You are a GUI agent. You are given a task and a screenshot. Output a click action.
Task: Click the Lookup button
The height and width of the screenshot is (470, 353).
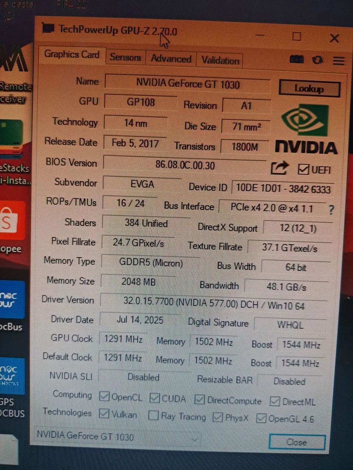click(309, 88)
